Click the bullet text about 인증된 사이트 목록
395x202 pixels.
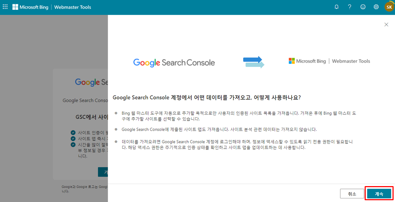click(x=239, y=116)
